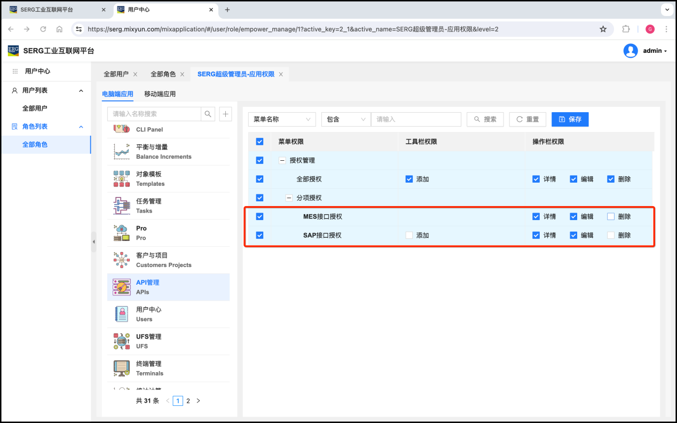Click the 请输入 filter value field
677x423 pixels.
[415, 119]
